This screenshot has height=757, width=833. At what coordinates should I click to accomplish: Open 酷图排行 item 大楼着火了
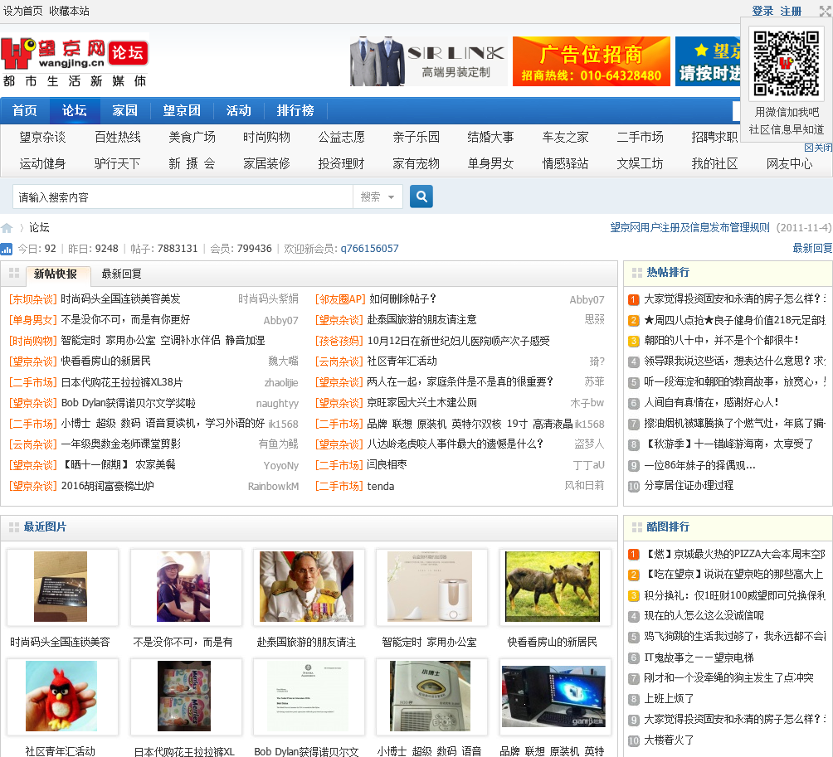669,740
